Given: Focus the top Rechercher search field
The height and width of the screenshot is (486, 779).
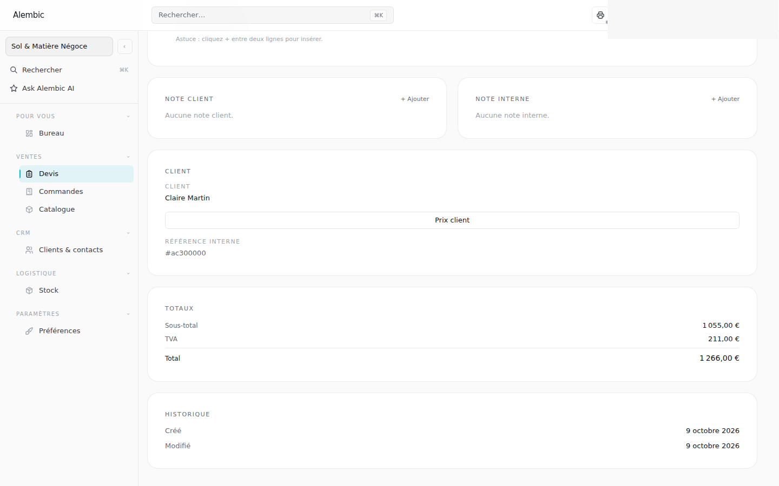Looking at the screenshot, I should click(273, 15).
